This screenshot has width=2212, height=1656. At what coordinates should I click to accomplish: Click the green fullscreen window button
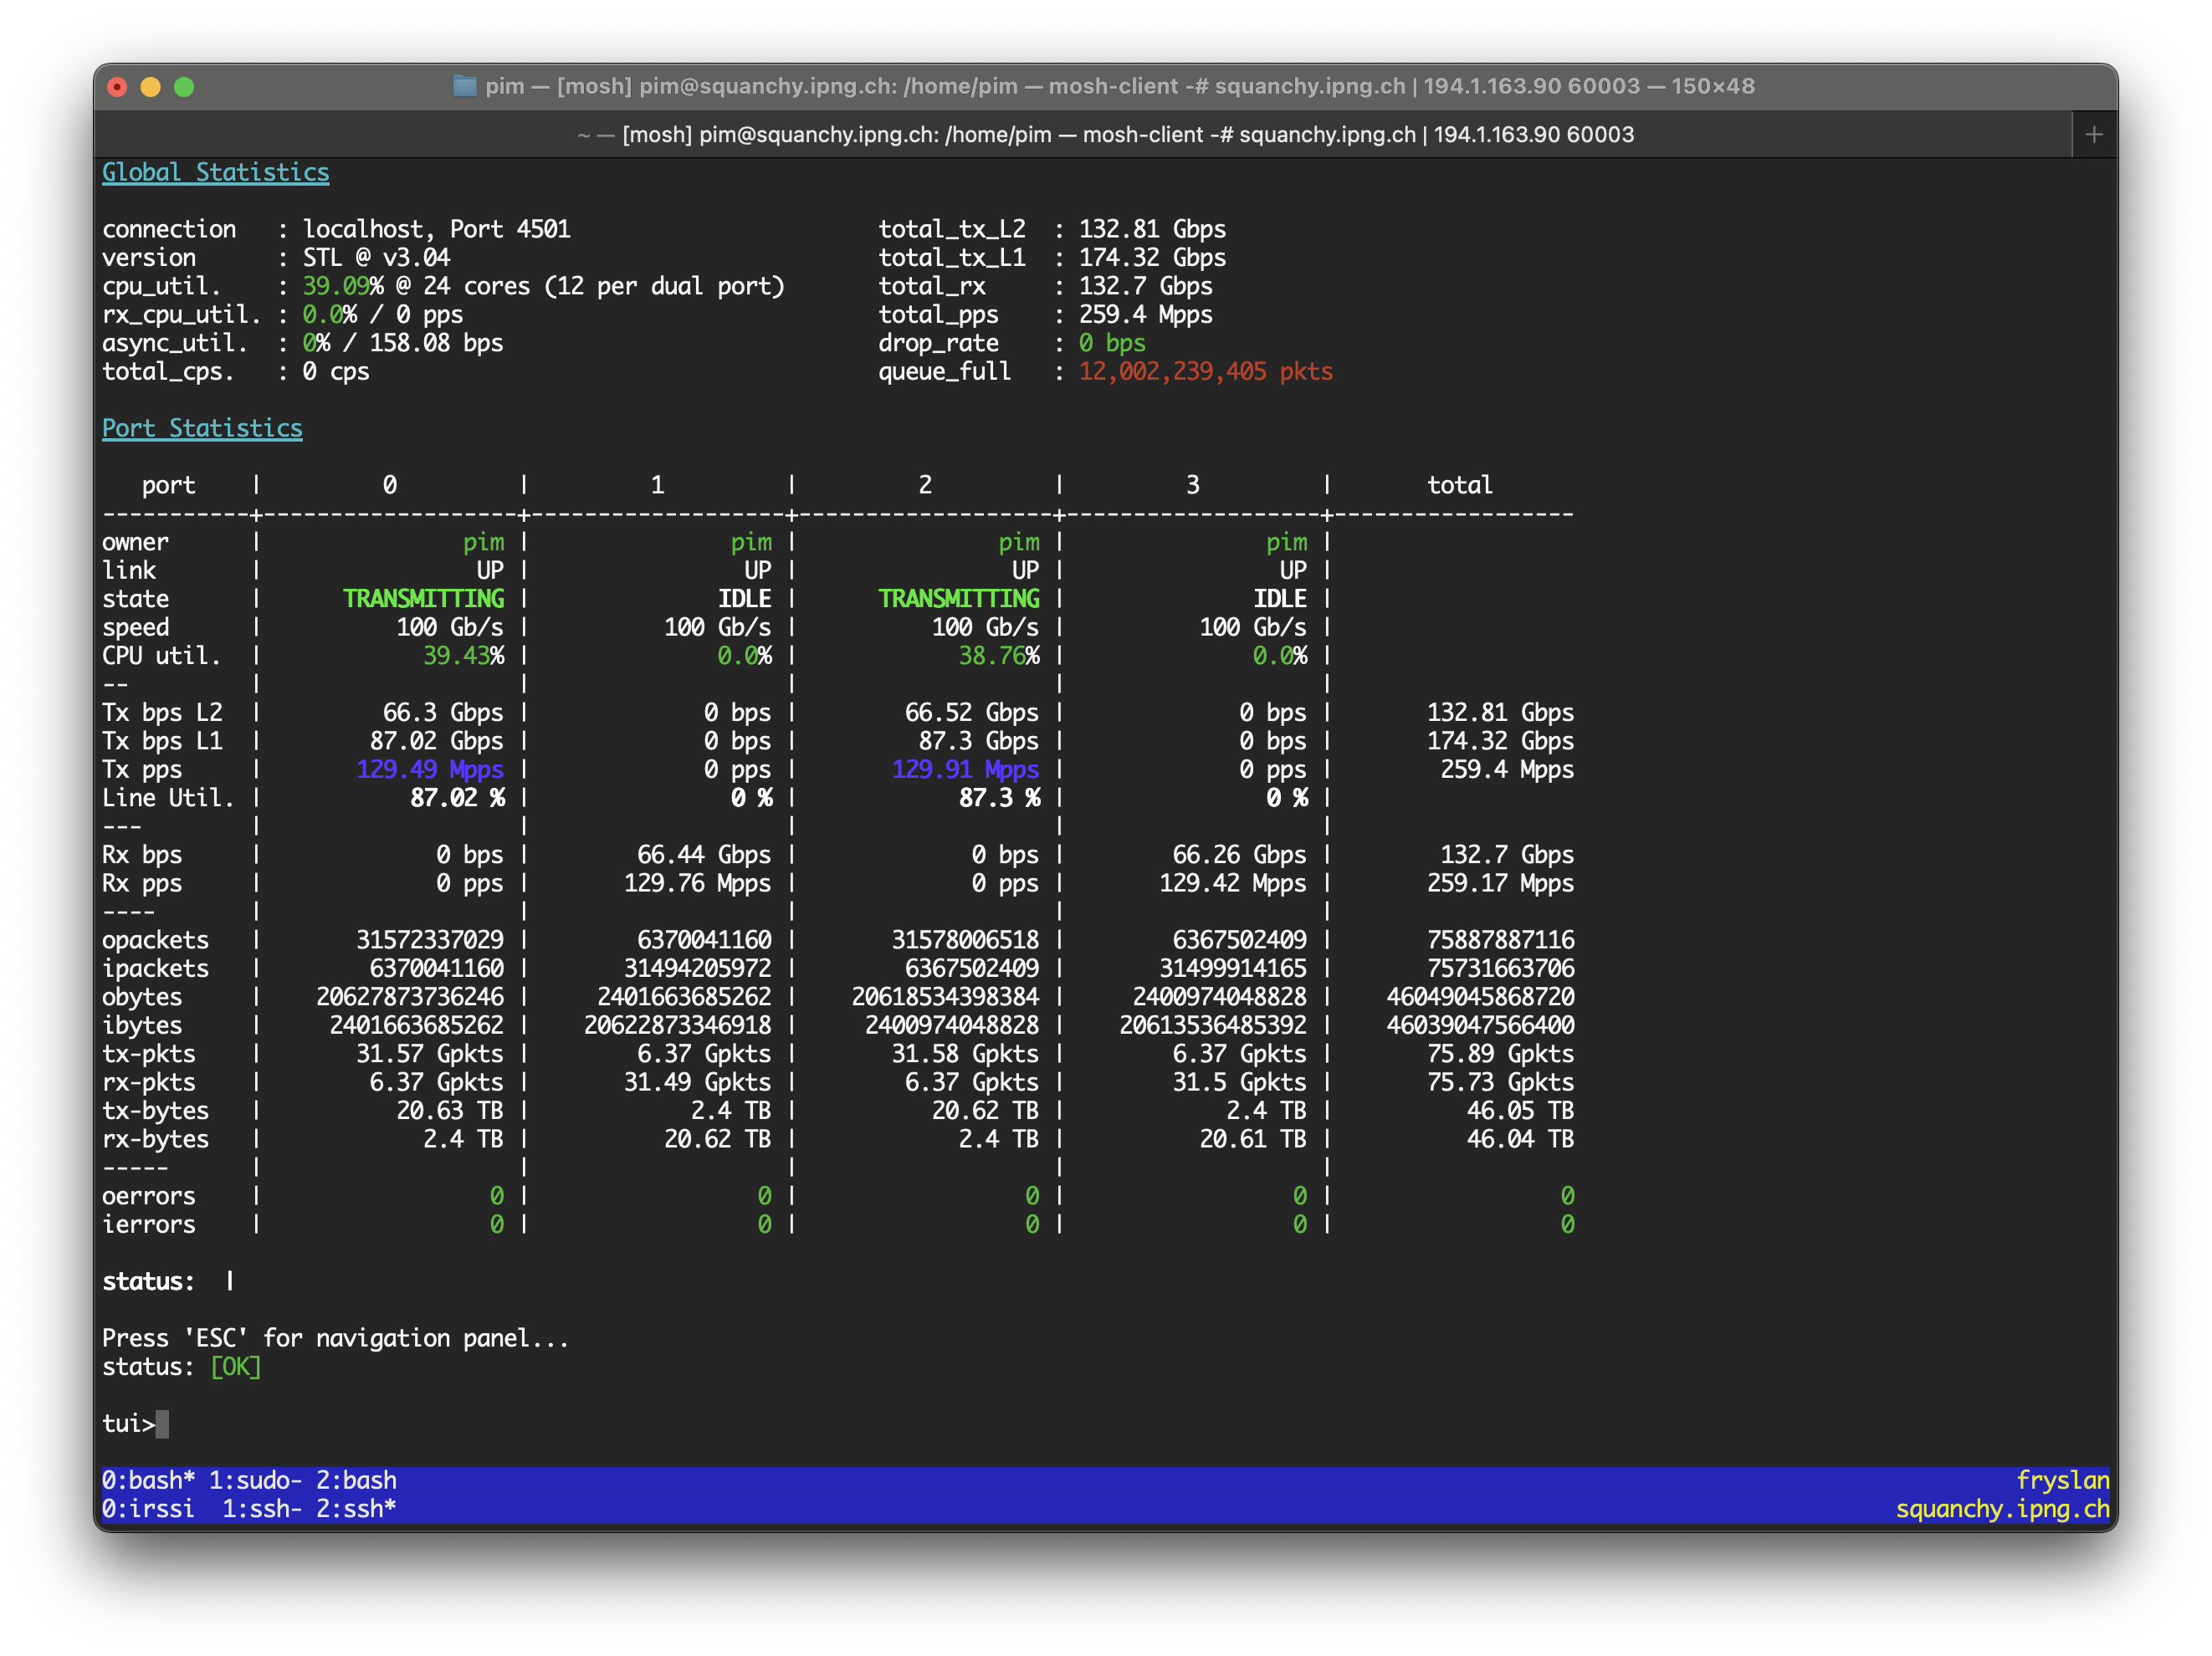(184, 87)
